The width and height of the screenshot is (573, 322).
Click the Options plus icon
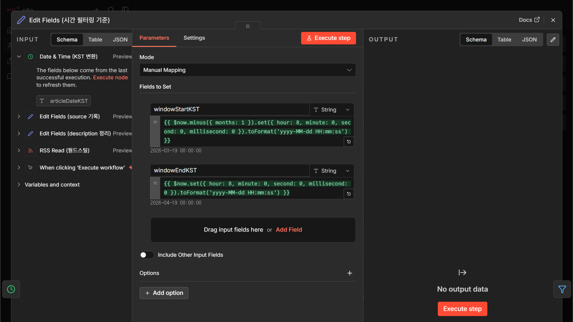[350, 273]
